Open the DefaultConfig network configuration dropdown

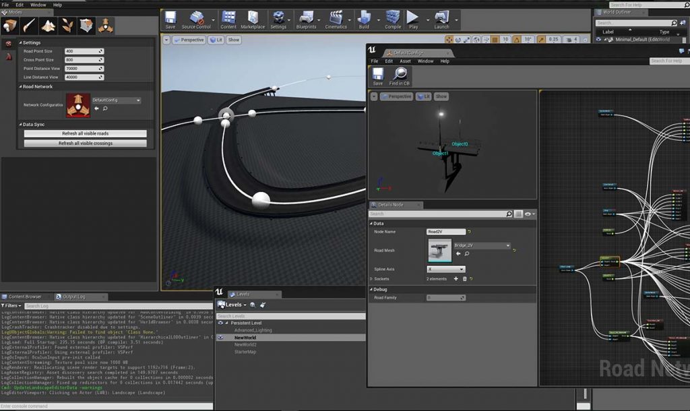(x=117, y=100)
